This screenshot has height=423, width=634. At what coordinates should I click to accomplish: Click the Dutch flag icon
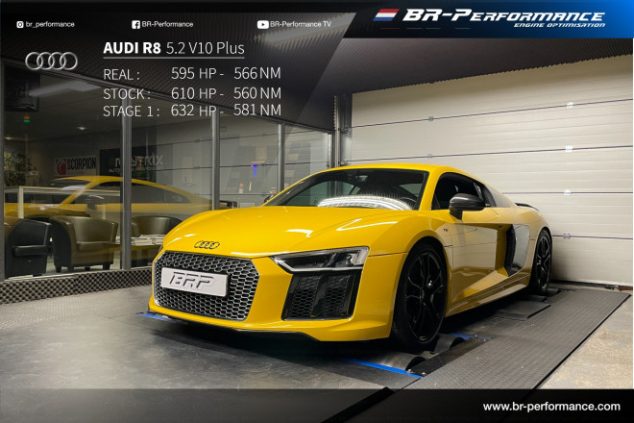[385, 16]
